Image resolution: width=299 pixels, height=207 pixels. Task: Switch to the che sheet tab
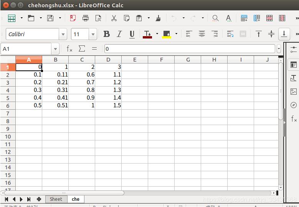coord(76,199)
